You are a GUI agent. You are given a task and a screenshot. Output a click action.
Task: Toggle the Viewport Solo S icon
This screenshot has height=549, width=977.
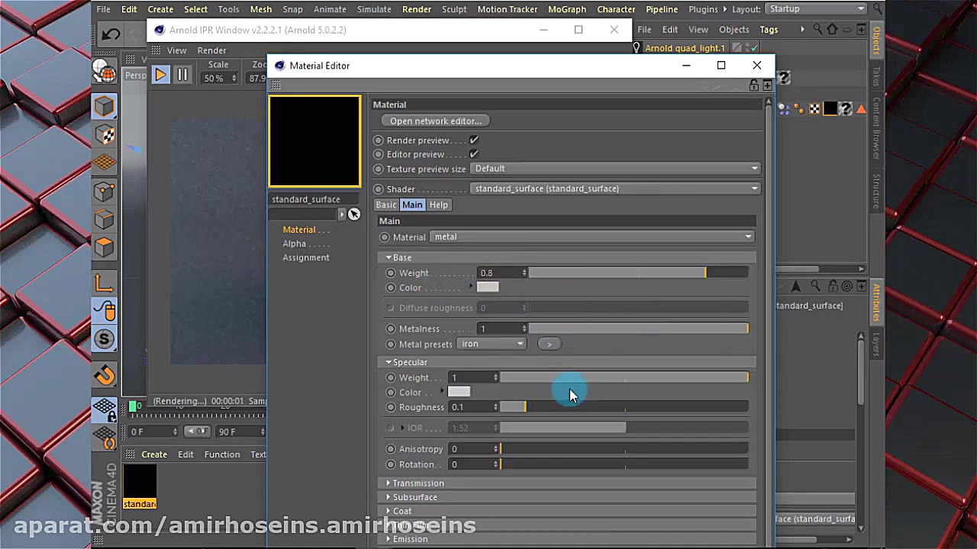coord(105,339)
